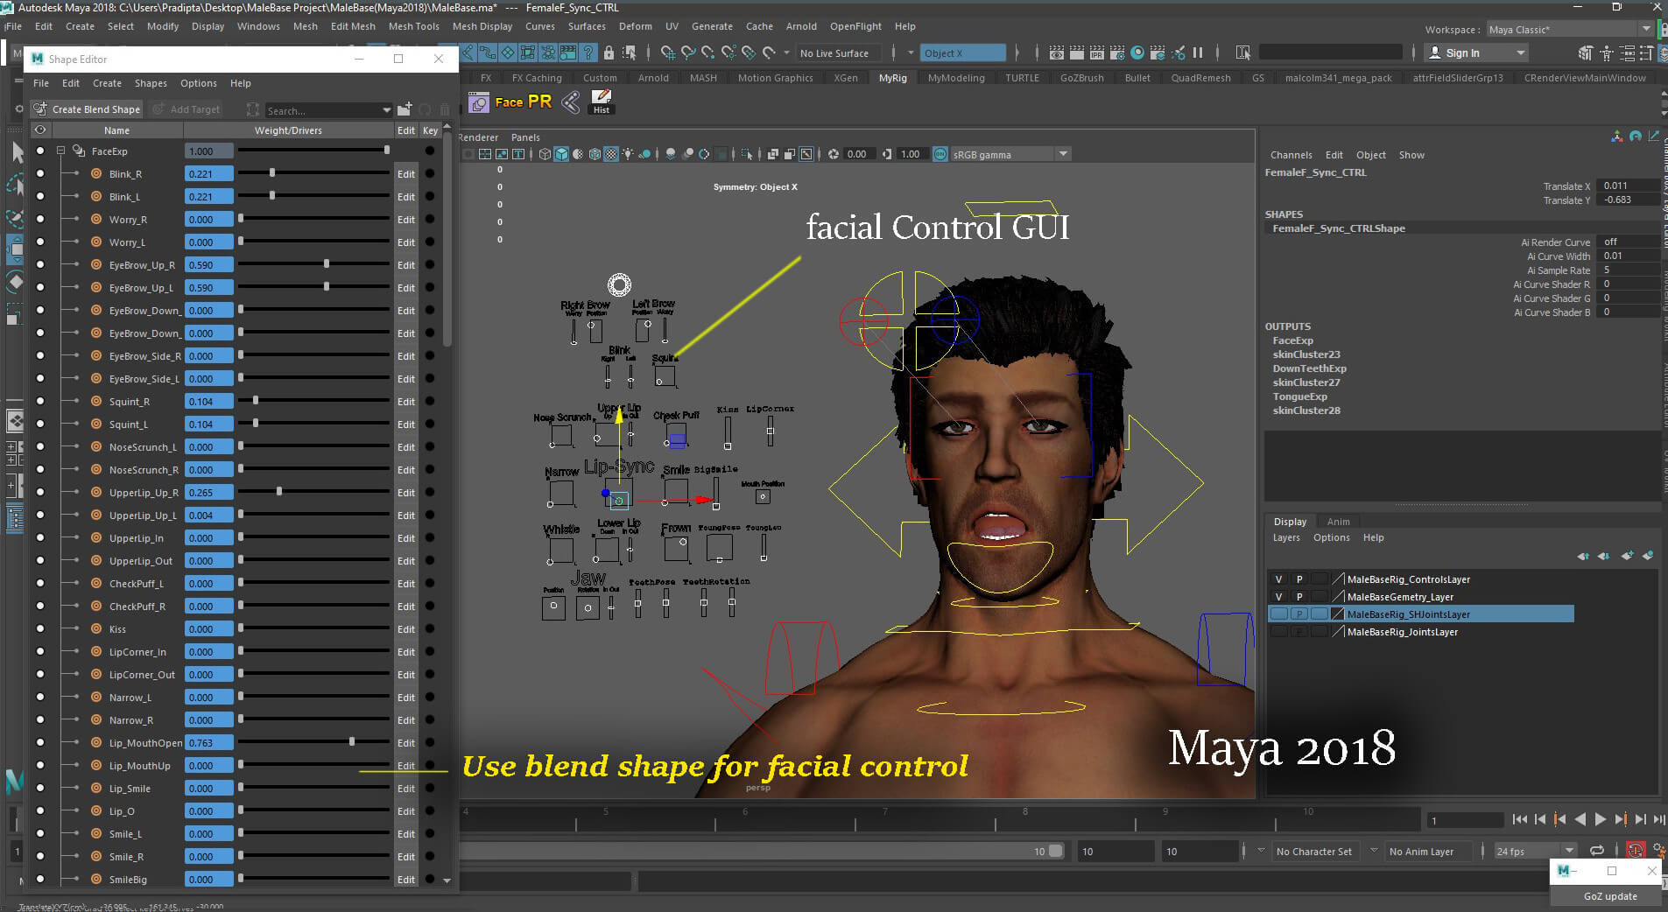1668x912 pixels.
Task: Open the IPR render icon
Action: click(x=1096, y=53)
